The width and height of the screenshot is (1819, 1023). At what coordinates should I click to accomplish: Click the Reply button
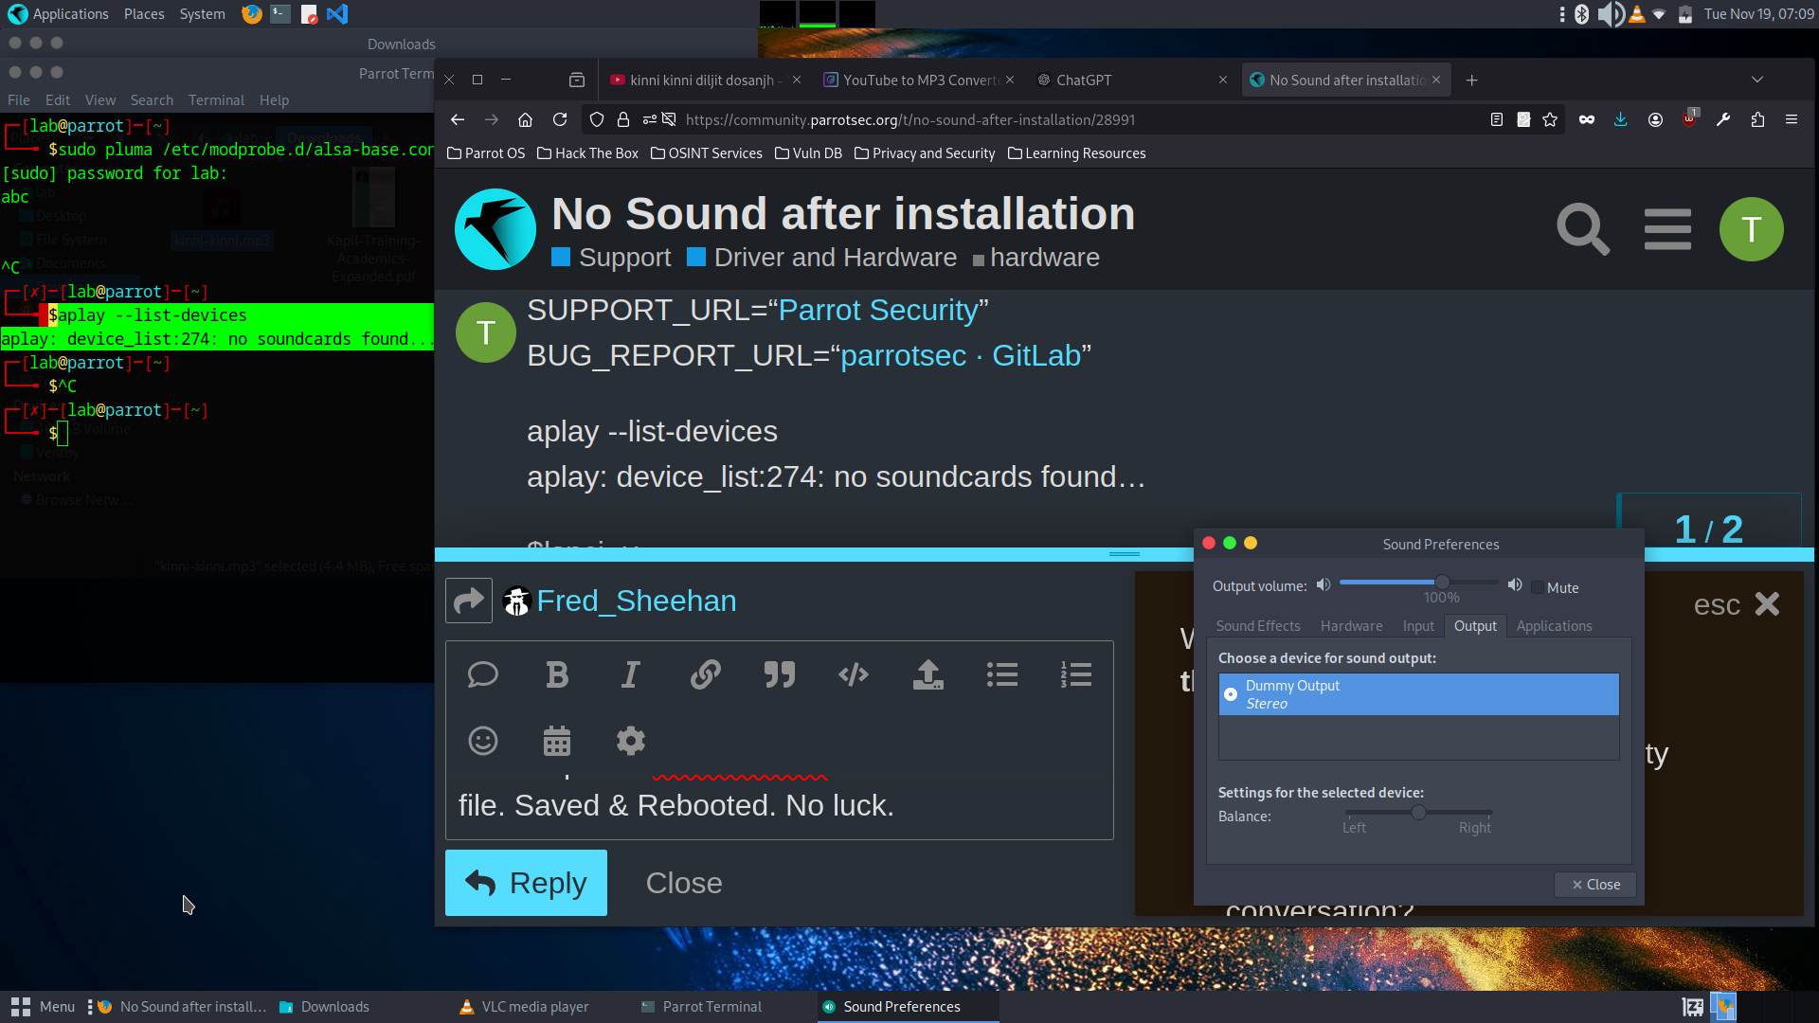[526, 883]
